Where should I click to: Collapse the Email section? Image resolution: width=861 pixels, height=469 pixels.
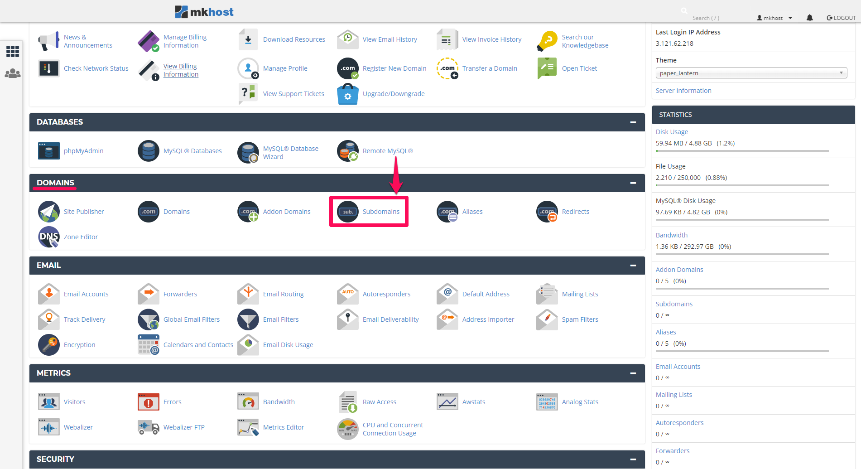click(633, 266)
